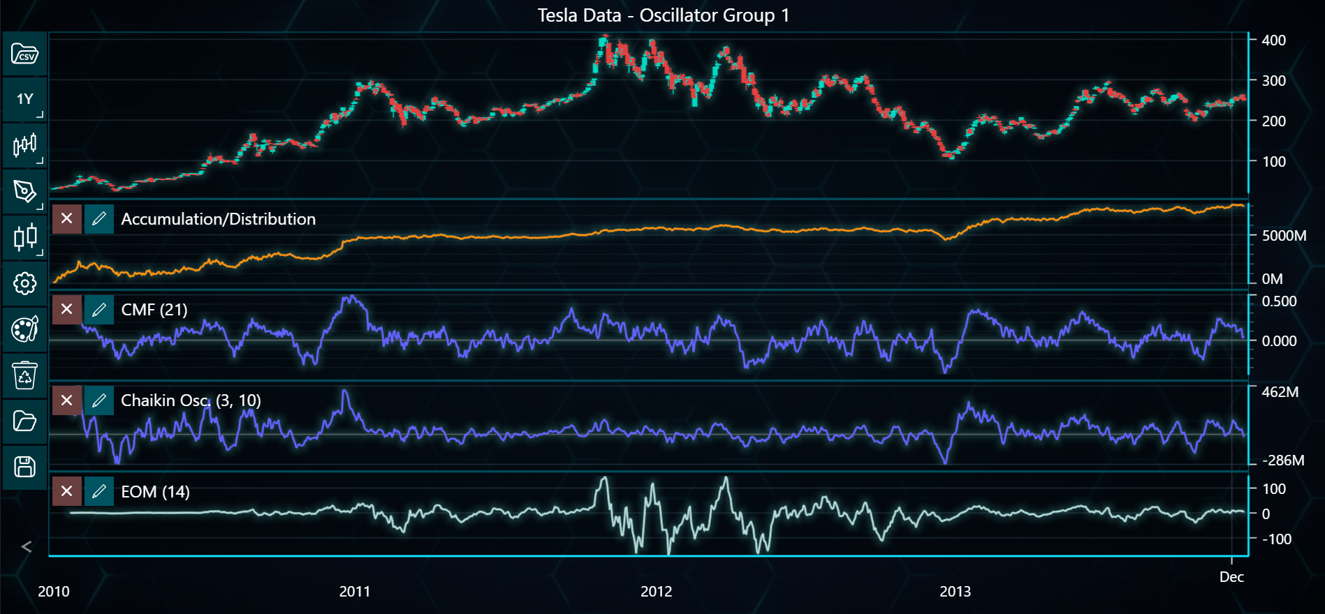Click the 300 price axis label

(1274, 81)
